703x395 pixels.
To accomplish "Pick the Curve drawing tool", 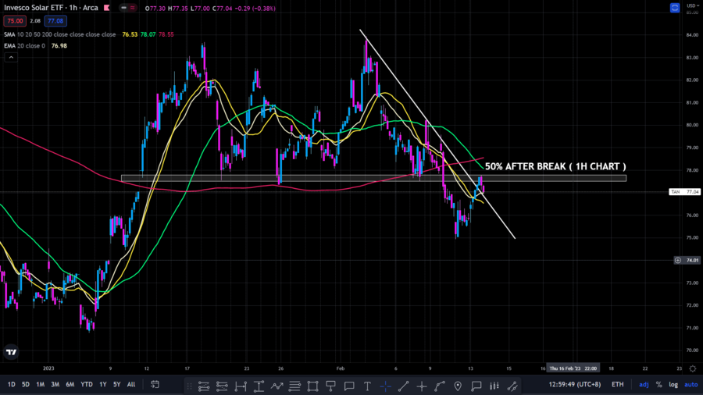I will point(439,386).
